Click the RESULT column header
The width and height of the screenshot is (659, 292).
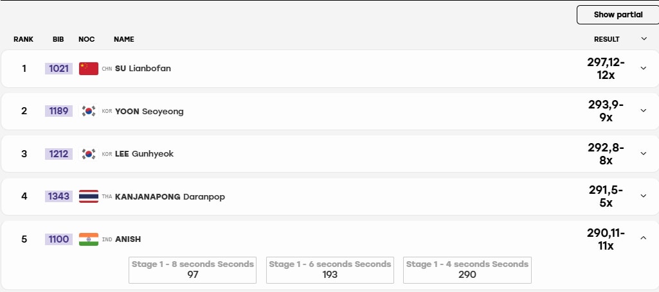pos(606,39)
